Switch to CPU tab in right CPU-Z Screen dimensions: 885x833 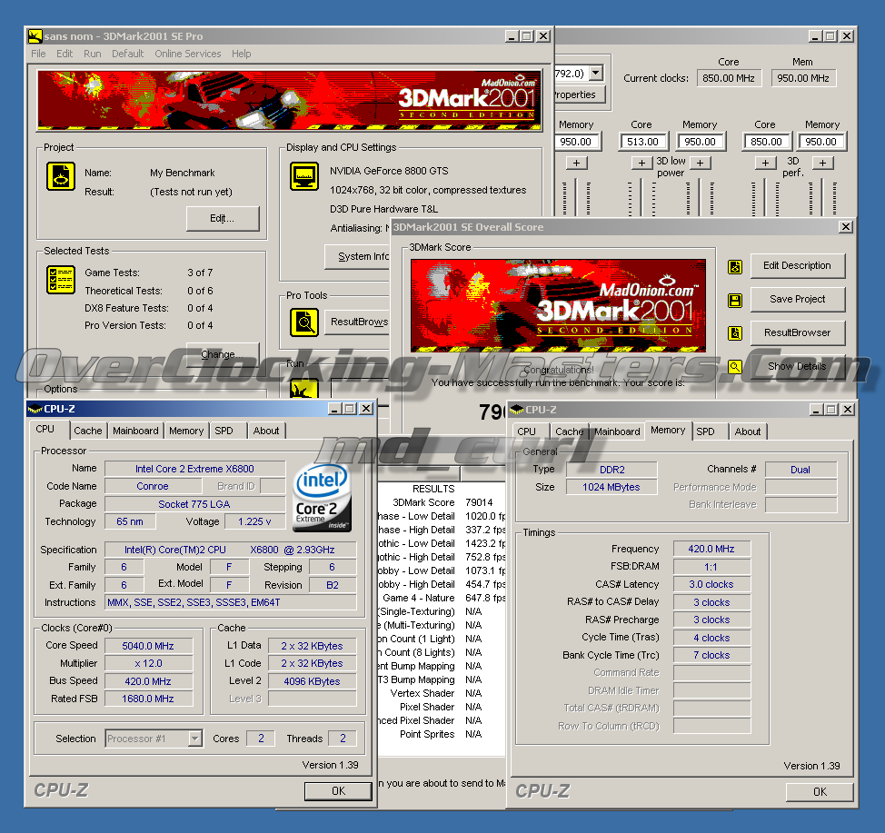coord(527,431)
